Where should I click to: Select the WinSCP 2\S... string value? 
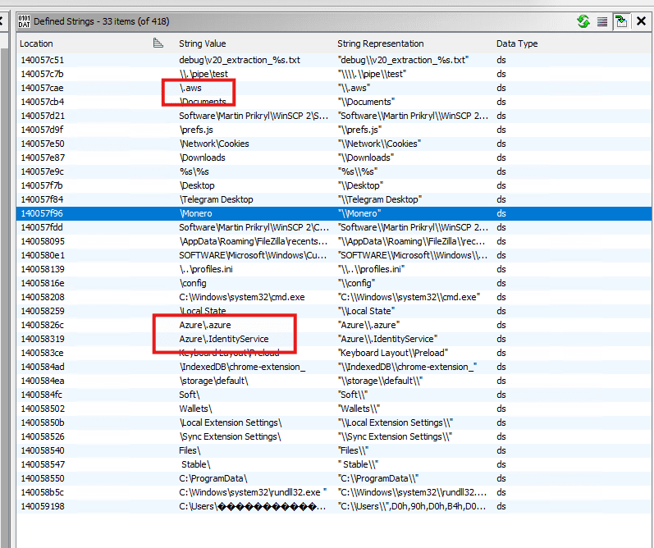tap(254, 116)
